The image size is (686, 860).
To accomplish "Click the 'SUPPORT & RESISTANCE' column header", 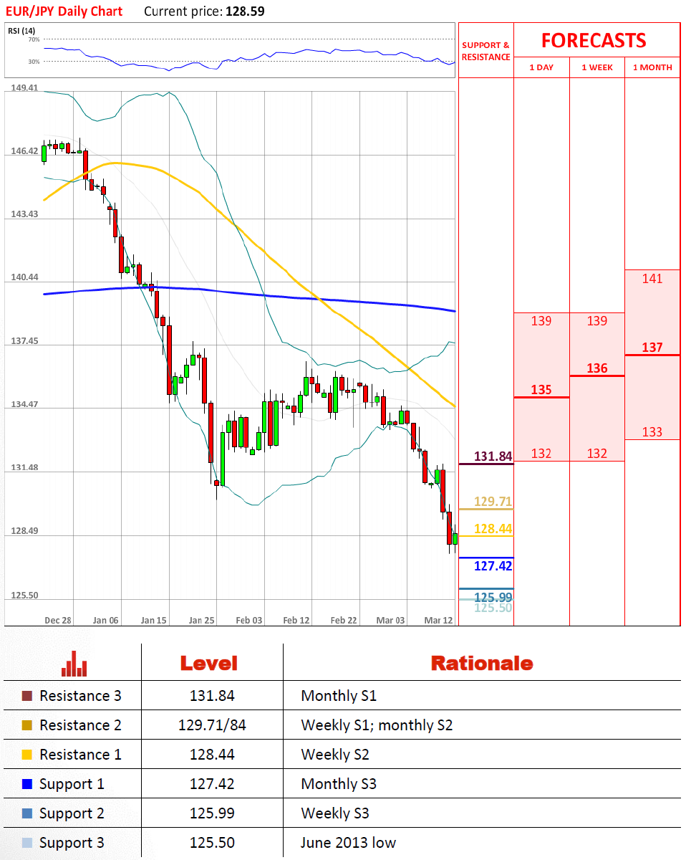I will [485, 51].
